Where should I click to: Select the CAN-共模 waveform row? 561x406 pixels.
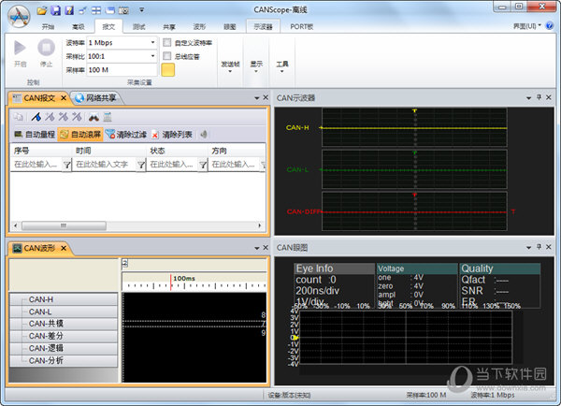[64, 324]
